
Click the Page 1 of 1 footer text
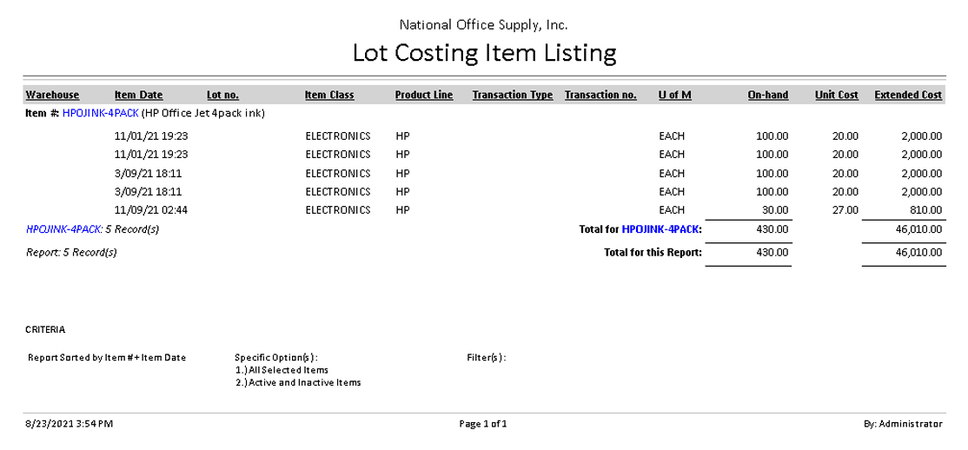[483, 424]
